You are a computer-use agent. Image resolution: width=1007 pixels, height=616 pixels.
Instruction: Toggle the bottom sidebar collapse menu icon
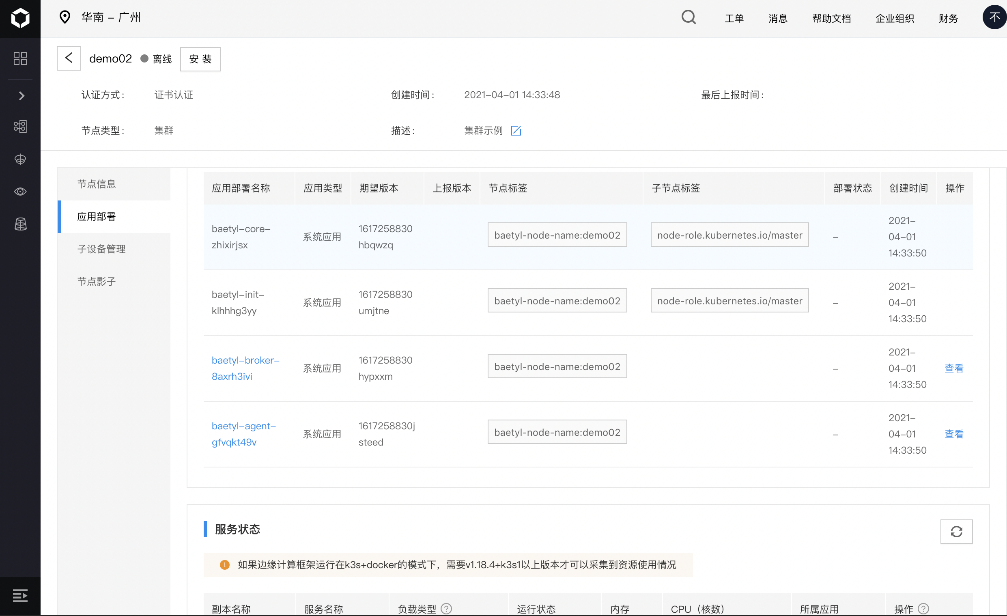coord(20,596)
